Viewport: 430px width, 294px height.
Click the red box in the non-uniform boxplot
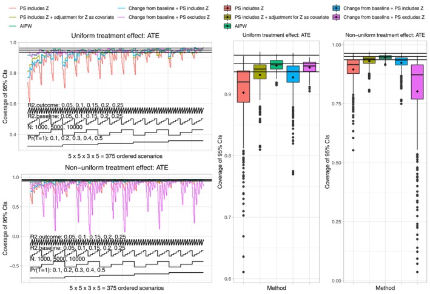tap(353, 67)
